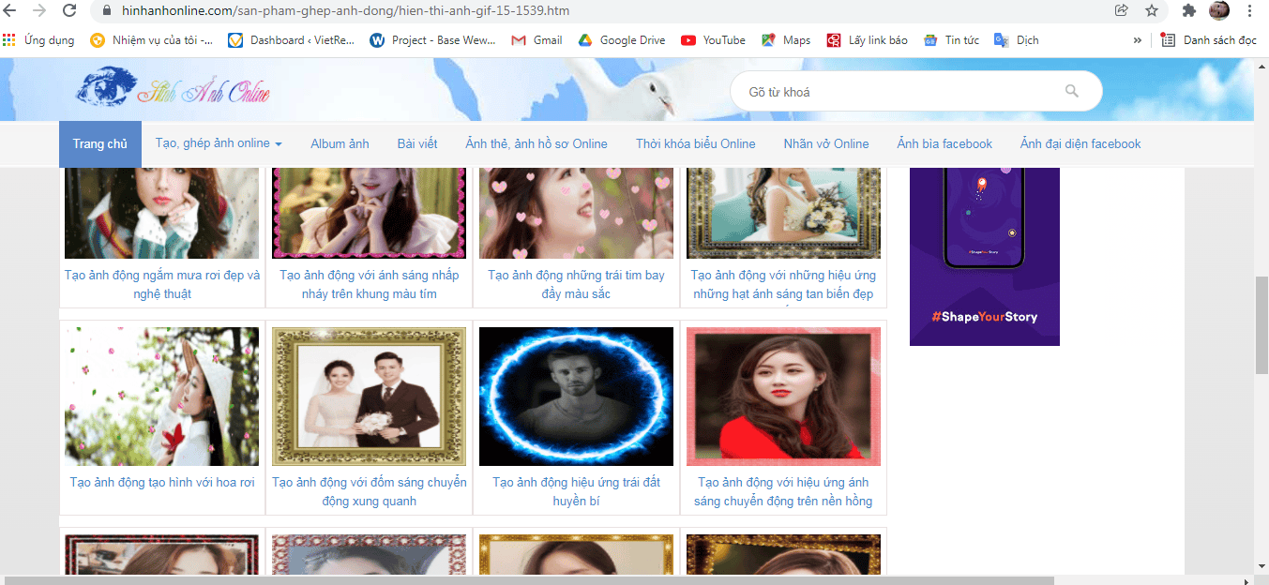Click the wedding couple photo thumbnail
The height and width of the screenshot is (585, 1269).
pos(369,396)
